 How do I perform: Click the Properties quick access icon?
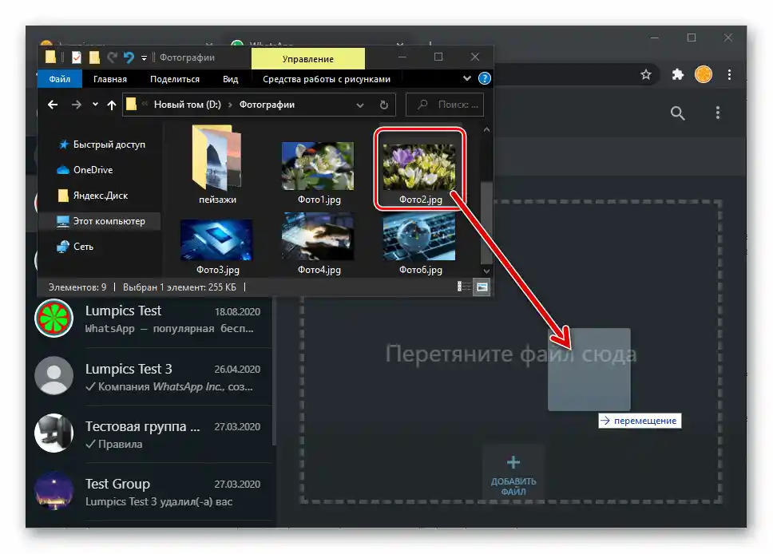click(77, 57)
